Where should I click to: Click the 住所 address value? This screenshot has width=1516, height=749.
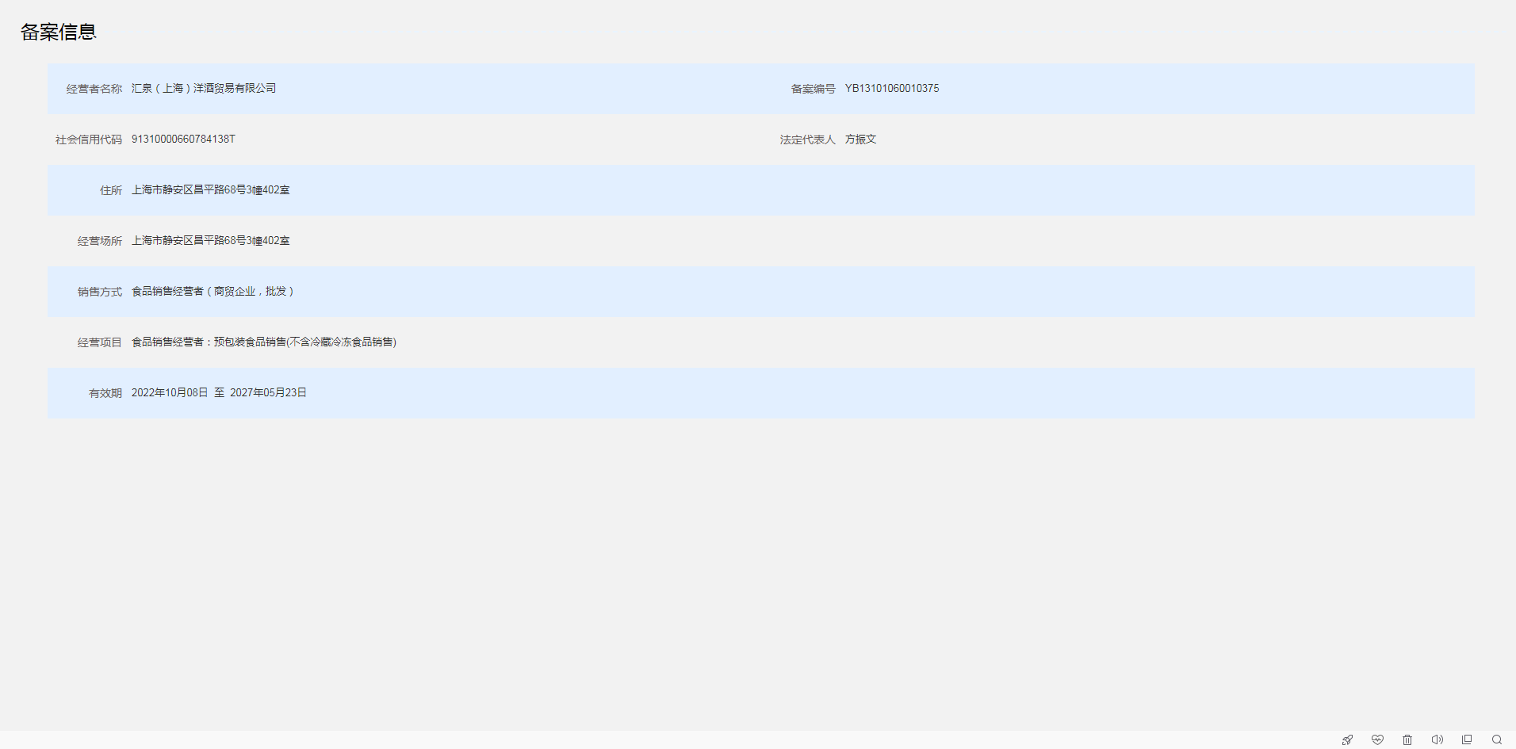[x=210, y=190]
